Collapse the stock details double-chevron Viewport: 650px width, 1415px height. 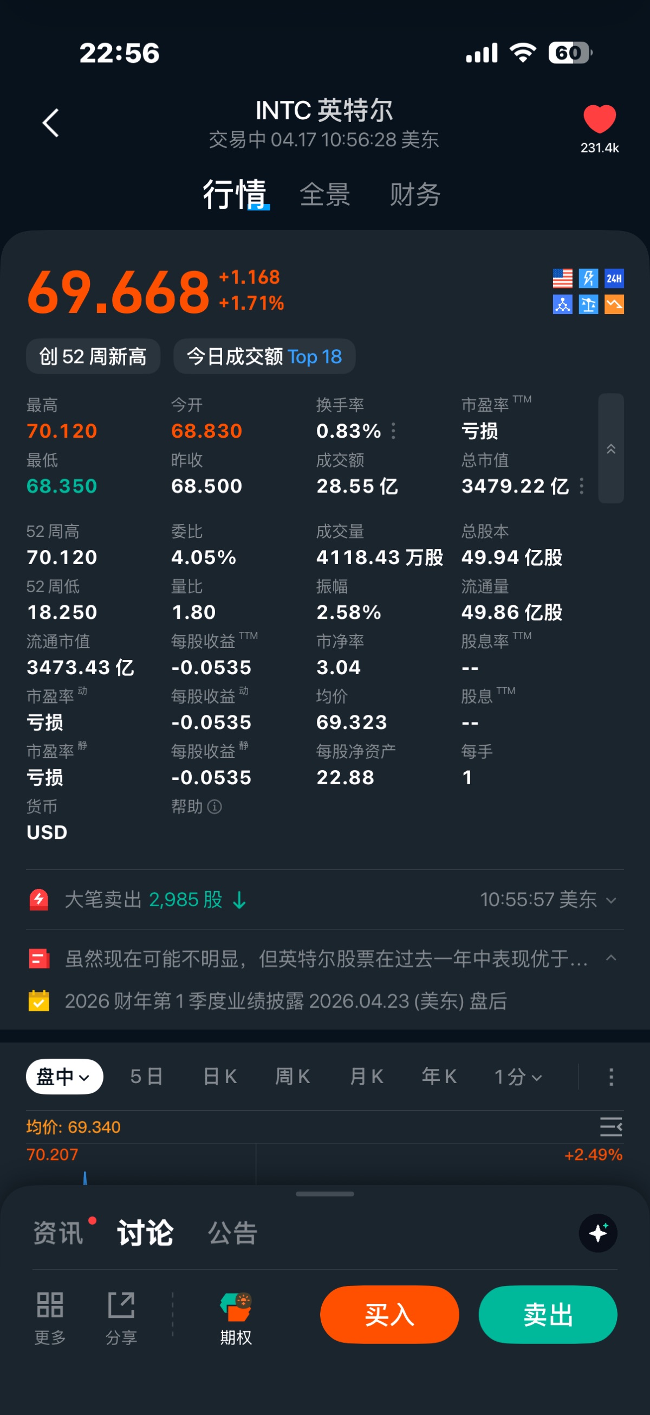coord(610,449)
